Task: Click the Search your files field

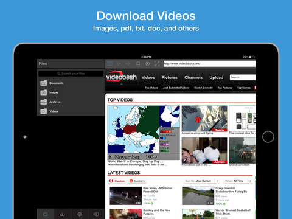Action: (71, 74)
